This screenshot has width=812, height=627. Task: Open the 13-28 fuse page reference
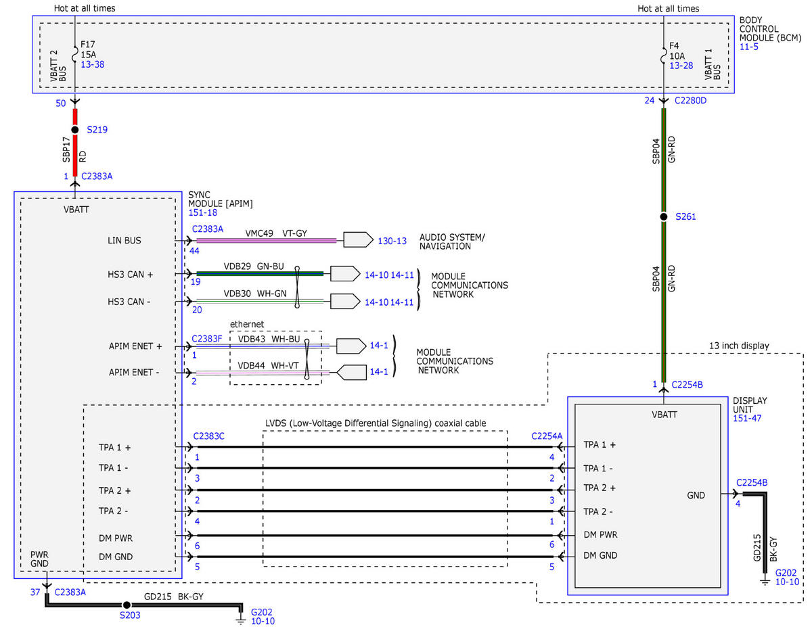click(681, 65)
